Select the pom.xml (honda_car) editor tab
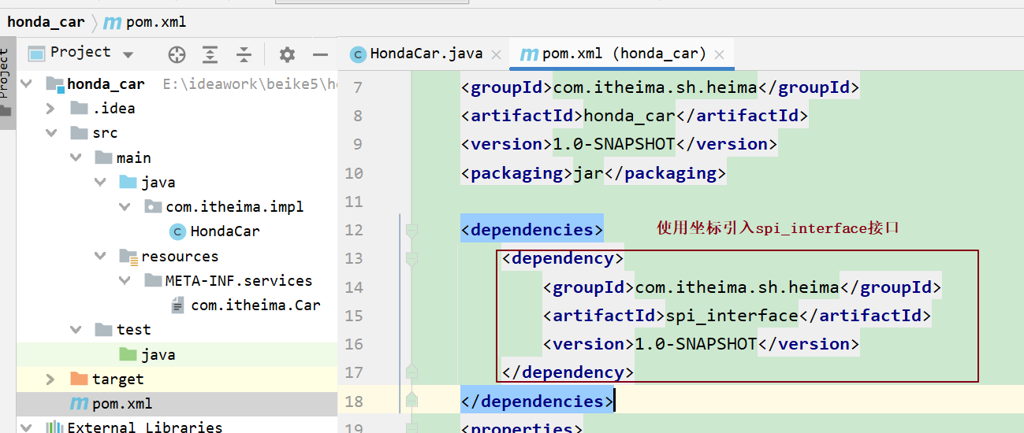This screenshot has height=433, width=1024. click(x=623, y=54)
